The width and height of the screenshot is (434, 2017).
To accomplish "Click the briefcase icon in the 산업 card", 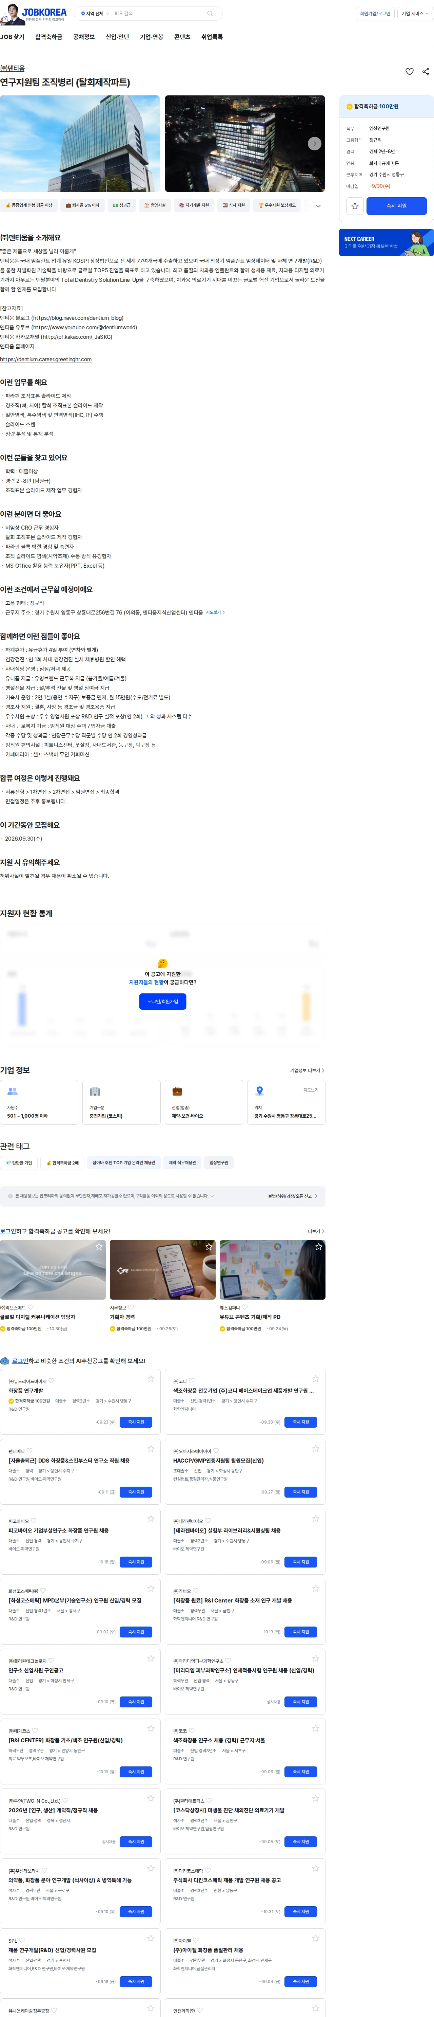I will pos(178,1091).
